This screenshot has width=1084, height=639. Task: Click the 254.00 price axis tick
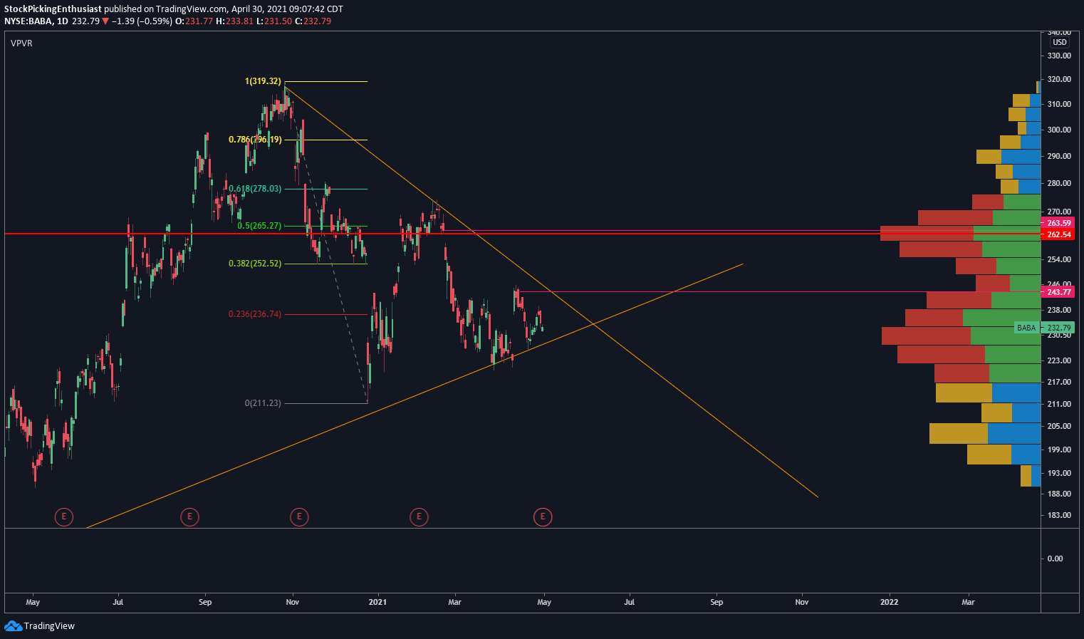pyautogui.click(x=1059, y=259)
